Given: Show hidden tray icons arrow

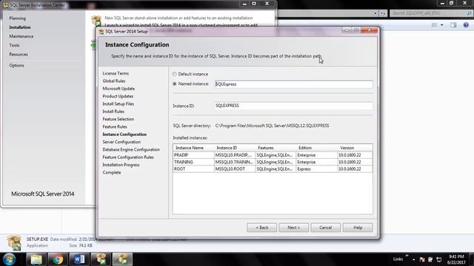Looking at the screenshot, I should coord(413,259).
